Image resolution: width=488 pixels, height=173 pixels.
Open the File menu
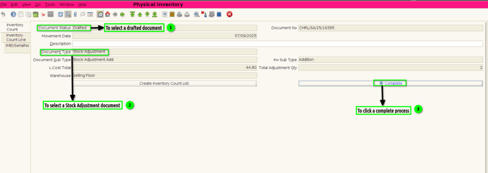(x=3, y=5)
